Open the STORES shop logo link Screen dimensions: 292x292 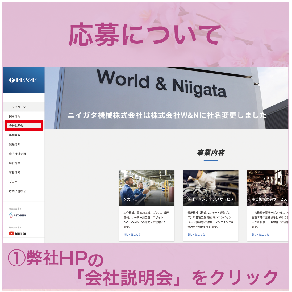pyautogui.click(x=18, y=215)
